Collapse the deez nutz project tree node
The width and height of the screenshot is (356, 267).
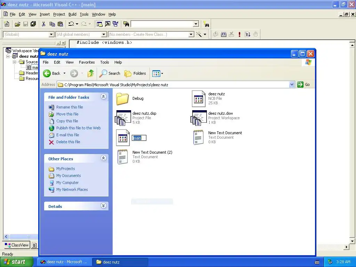click(x=8, y=56)
